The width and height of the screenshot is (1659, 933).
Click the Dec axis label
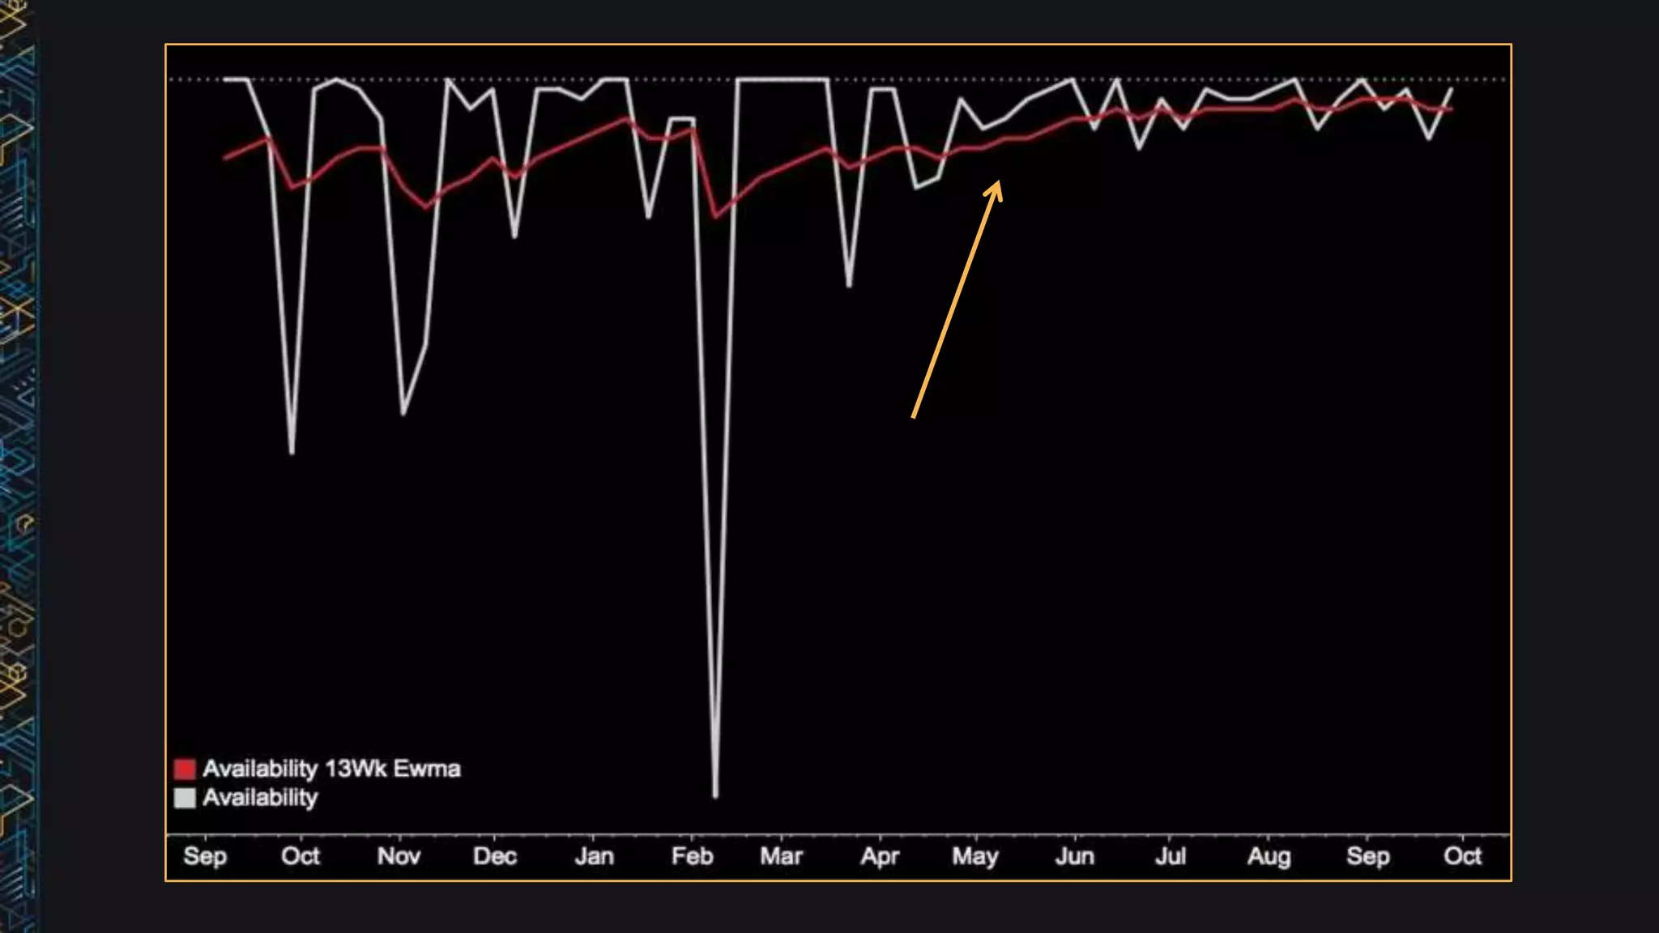[495, 856]
